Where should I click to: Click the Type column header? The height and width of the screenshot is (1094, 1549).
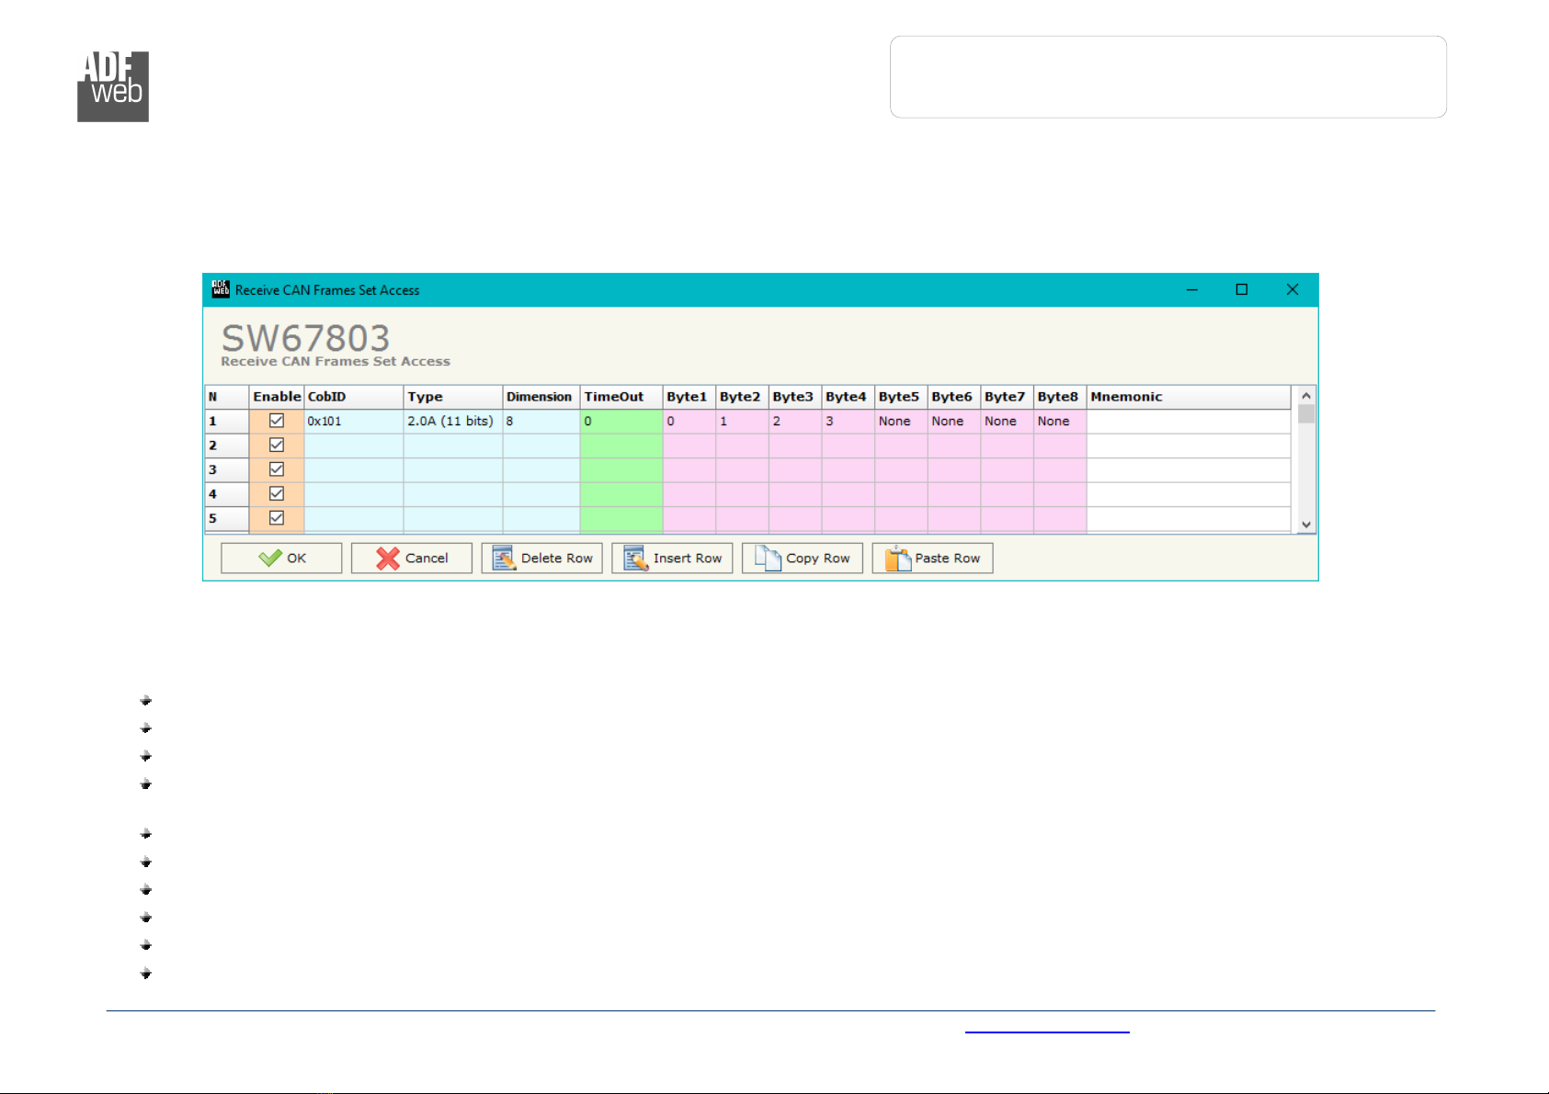[x=453, y=397]
